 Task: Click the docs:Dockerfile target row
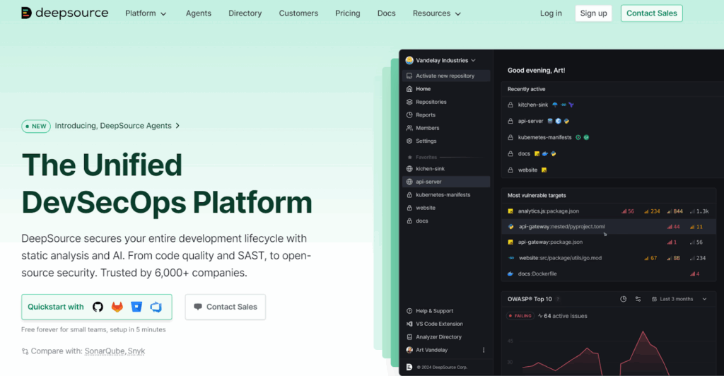[x=609, y=274]
